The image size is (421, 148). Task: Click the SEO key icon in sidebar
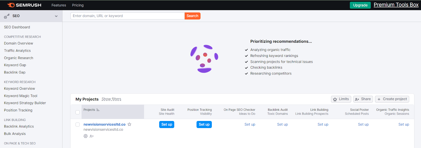(7, 16)
